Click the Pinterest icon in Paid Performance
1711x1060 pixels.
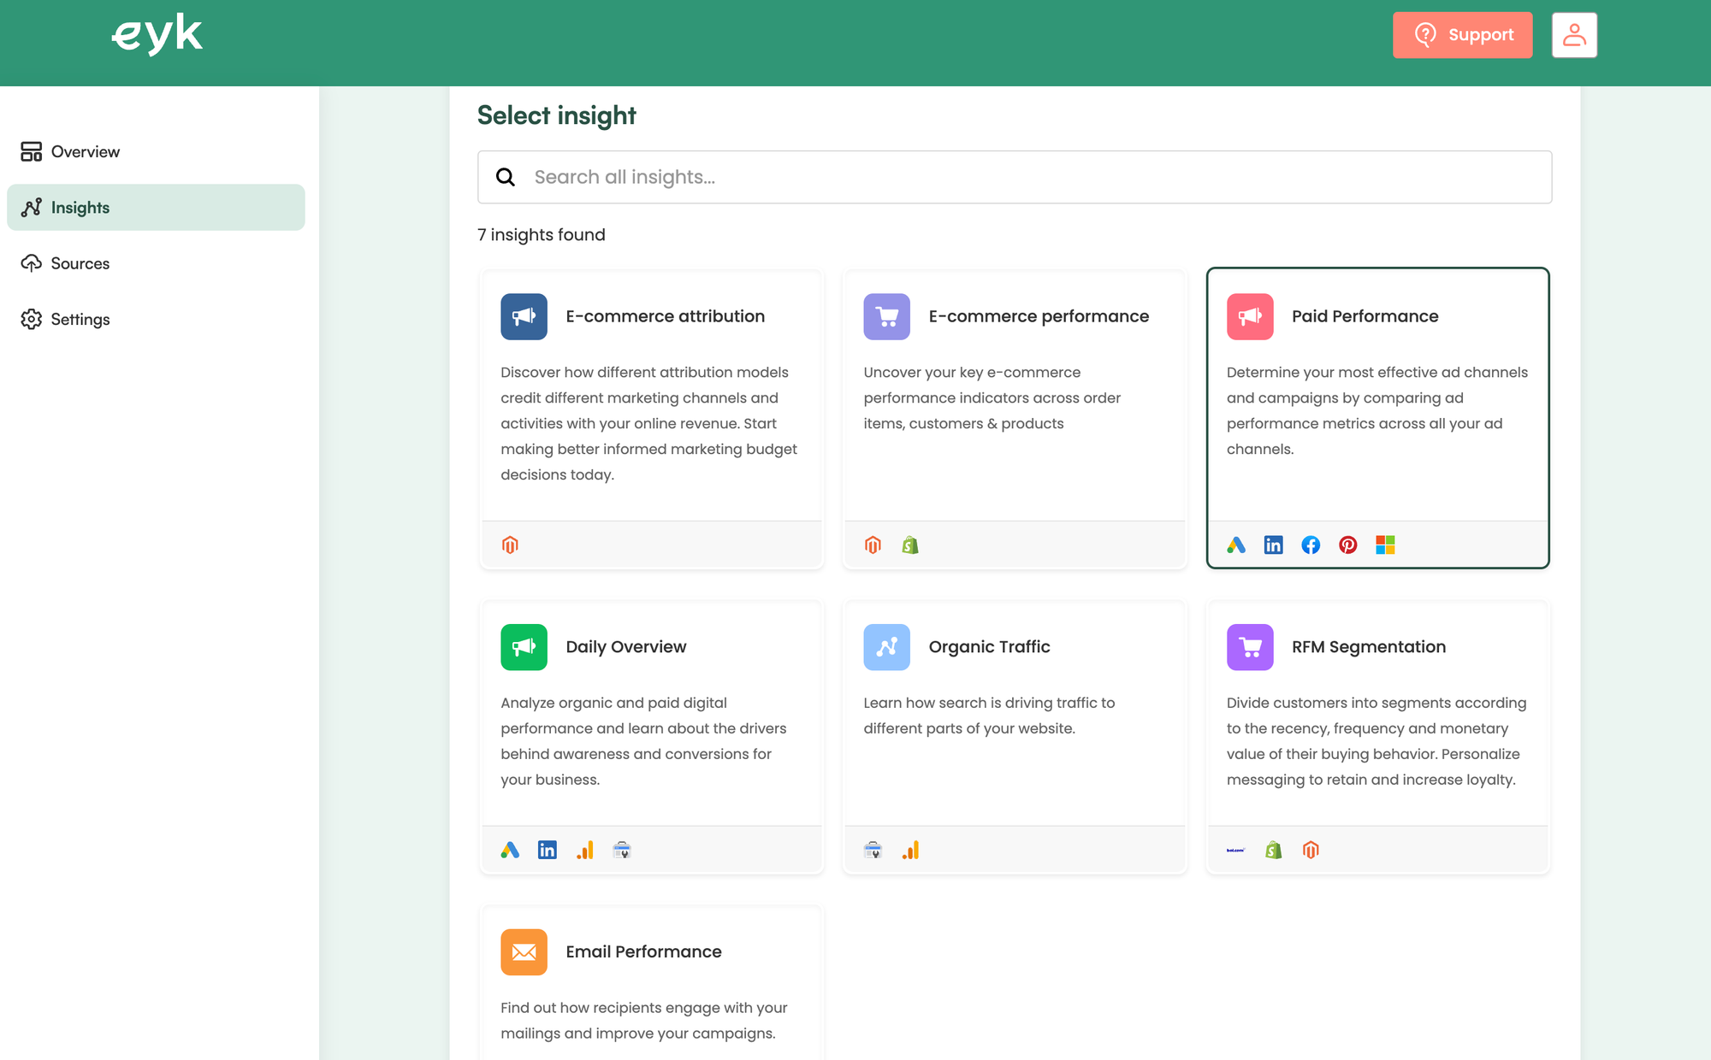click(1348, 545)
